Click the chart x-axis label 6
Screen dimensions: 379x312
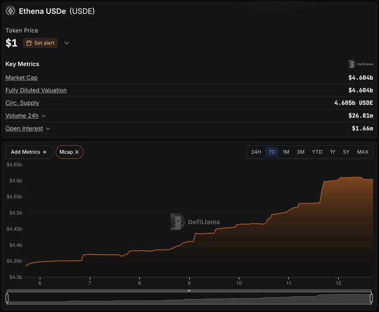coord(40,283)
